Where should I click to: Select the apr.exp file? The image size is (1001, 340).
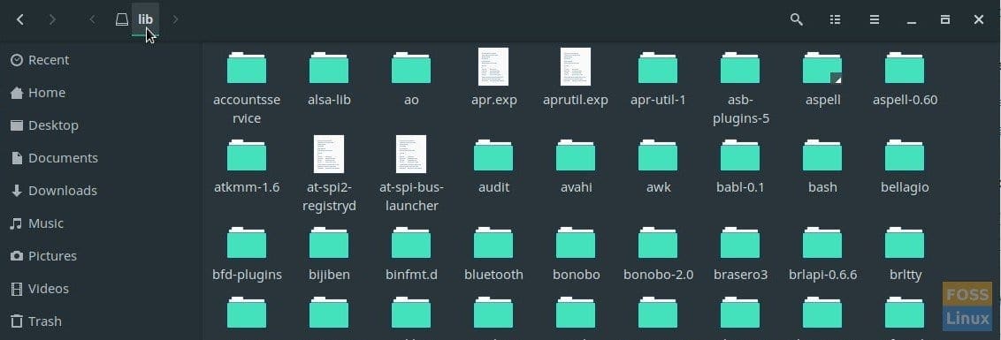(493, 77)
